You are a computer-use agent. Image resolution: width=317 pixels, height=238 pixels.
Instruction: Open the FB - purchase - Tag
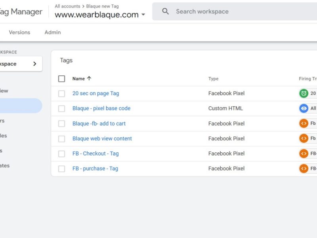click(x=95, y=168)
